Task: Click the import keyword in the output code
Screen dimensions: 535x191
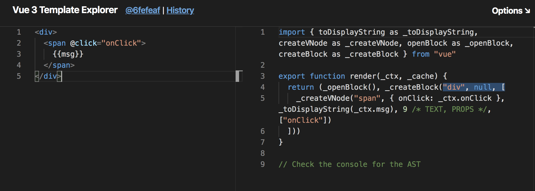Action: coord(292,32)
